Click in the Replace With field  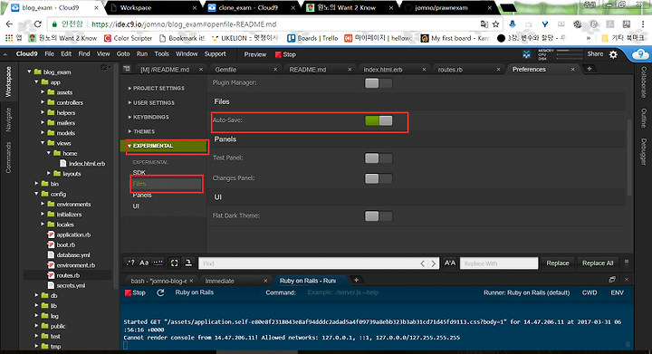[499, 263]
